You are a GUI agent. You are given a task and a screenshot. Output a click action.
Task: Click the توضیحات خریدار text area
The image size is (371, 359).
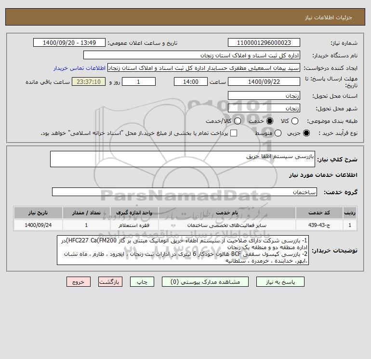183,250
